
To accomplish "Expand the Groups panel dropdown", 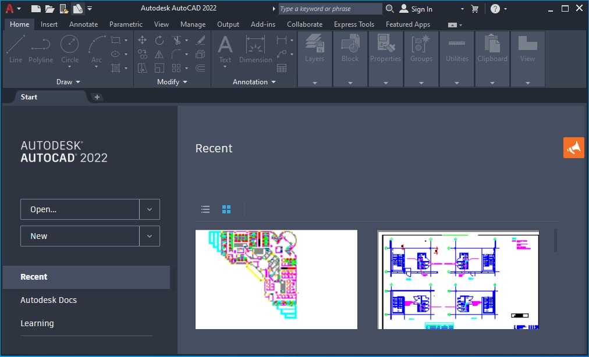I will point(421,83).
